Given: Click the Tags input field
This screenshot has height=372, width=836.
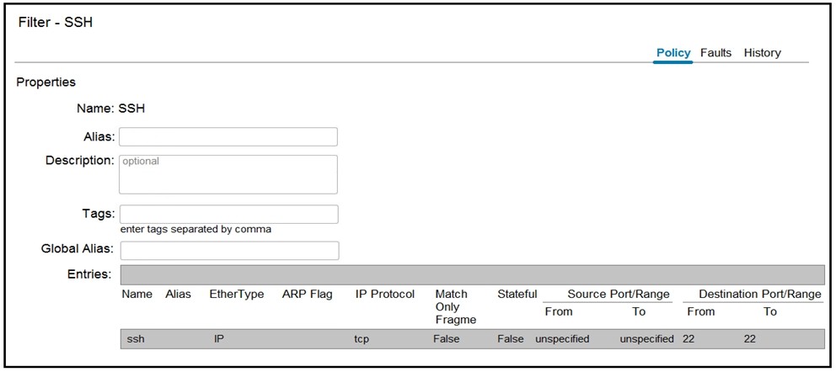Looking at the screenshot, I should [x=229, y=214].
